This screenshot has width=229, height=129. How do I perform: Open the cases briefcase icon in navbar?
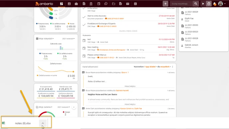(76, 4)
